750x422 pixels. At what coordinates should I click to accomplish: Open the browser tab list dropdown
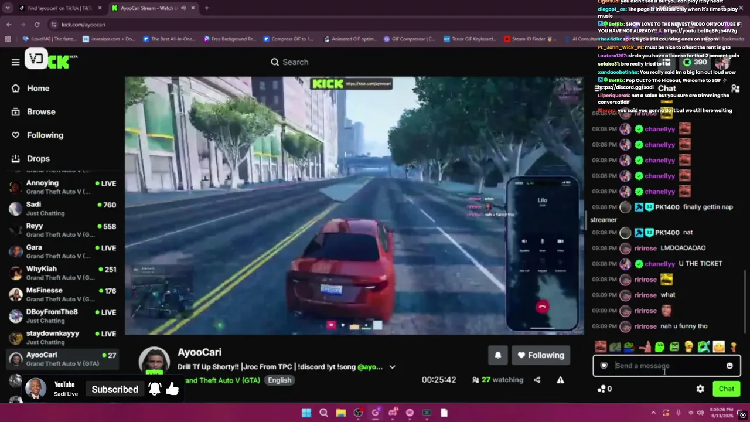click(8, 8)
